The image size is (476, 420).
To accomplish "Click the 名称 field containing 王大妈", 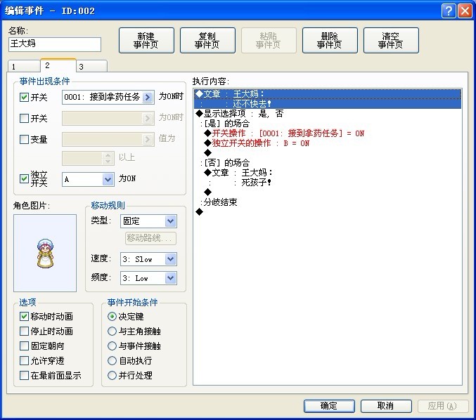I will pos(55,44).
